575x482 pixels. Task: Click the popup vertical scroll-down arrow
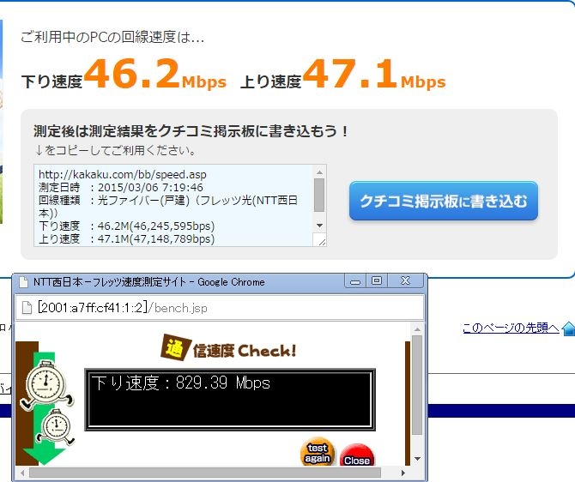pyautogui.click(x=417, y=459)
